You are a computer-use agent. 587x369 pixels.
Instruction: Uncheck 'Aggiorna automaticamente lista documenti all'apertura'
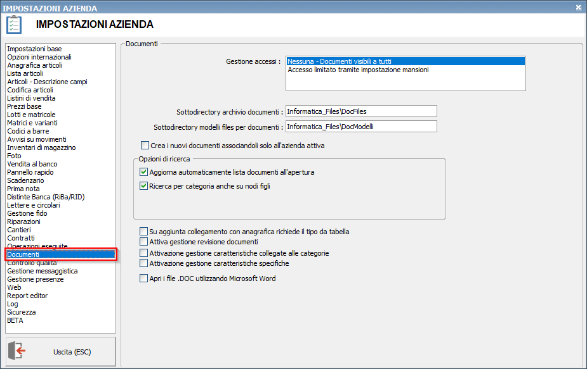[143, 172]
